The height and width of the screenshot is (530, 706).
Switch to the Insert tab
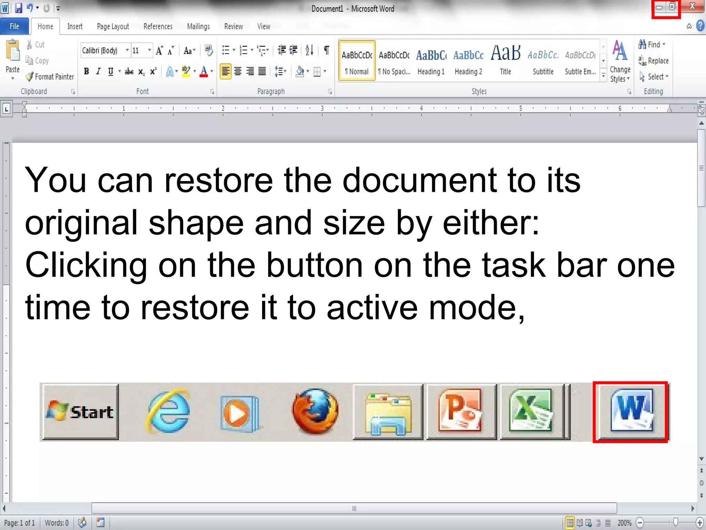pyautogui.click(x=75, y=26)
